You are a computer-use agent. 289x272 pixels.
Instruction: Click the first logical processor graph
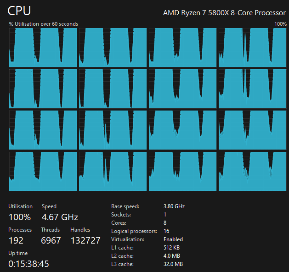(x=43, y=48)
